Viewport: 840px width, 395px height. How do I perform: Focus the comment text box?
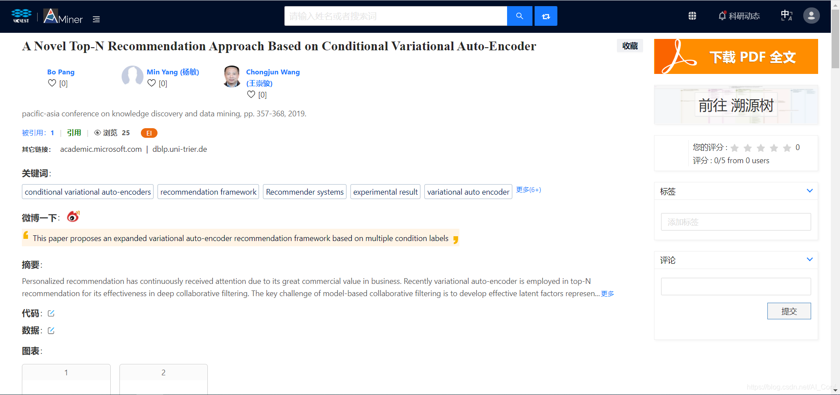tap(736, 287)
